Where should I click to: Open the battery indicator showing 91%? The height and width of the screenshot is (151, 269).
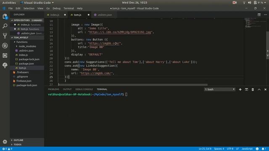258,3
